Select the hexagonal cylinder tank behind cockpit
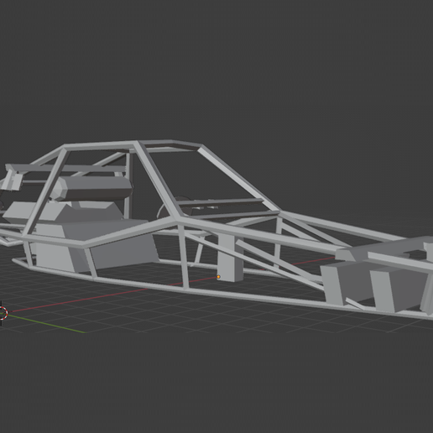 click(x=92, y=188)
